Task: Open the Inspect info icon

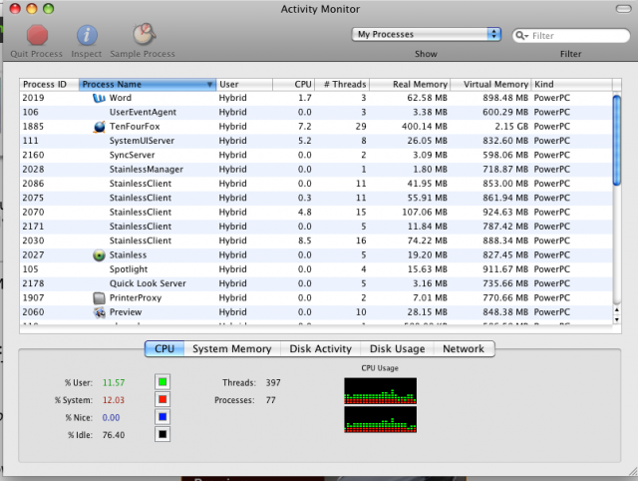Action: (x=87, y=35)
